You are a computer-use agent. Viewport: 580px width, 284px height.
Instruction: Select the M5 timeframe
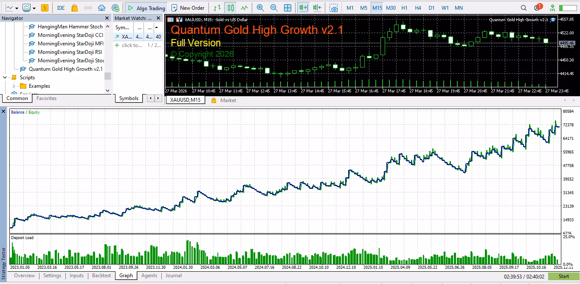pos(363,8)
